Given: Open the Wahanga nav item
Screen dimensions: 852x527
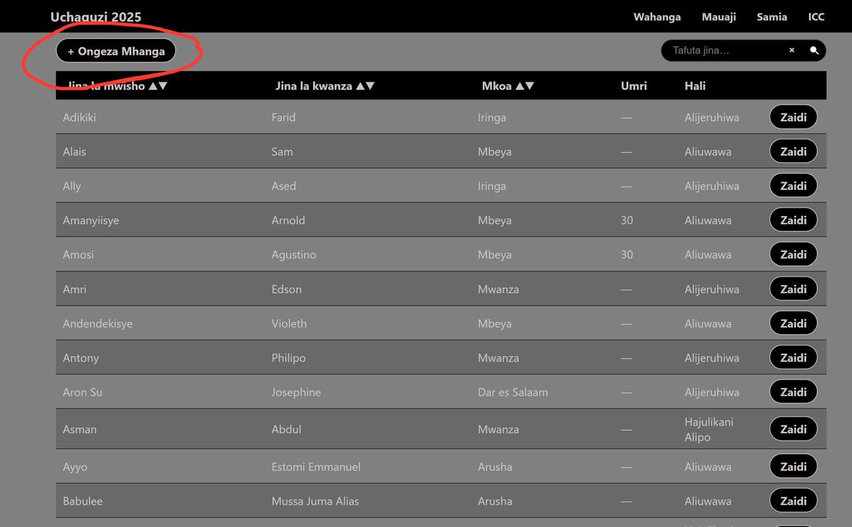Looking at the screenshot, I should (x=657, y=17).
